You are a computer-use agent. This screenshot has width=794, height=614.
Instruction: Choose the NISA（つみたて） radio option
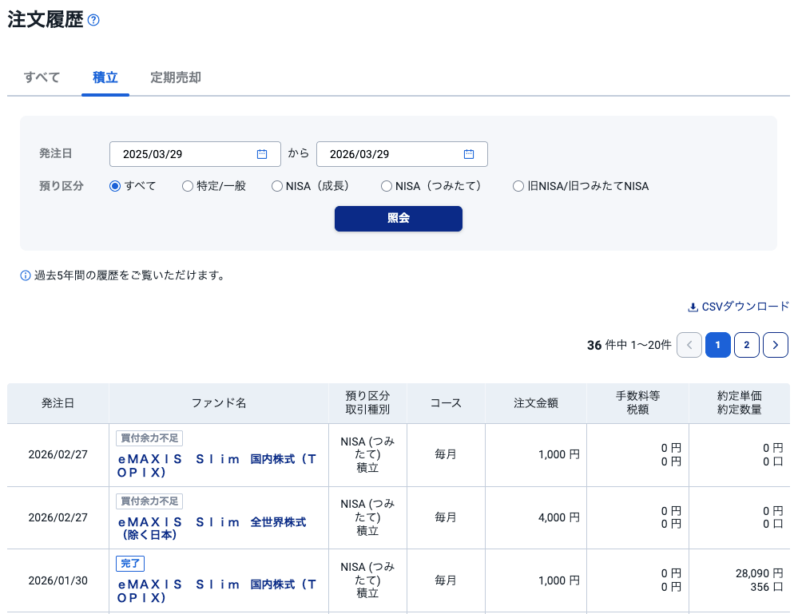coord(387,186)
